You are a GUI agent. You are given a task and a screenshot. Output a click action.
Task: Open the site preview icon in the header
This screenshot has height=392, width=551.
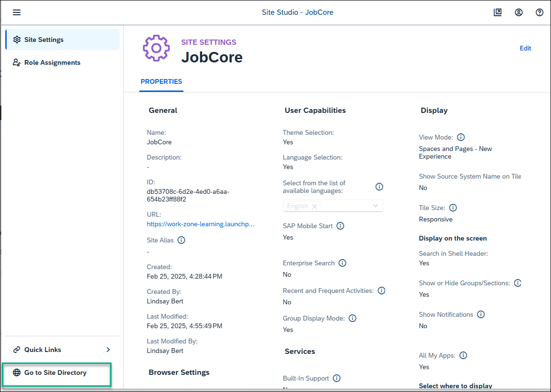pyautogui.click(x=498, y=12)
